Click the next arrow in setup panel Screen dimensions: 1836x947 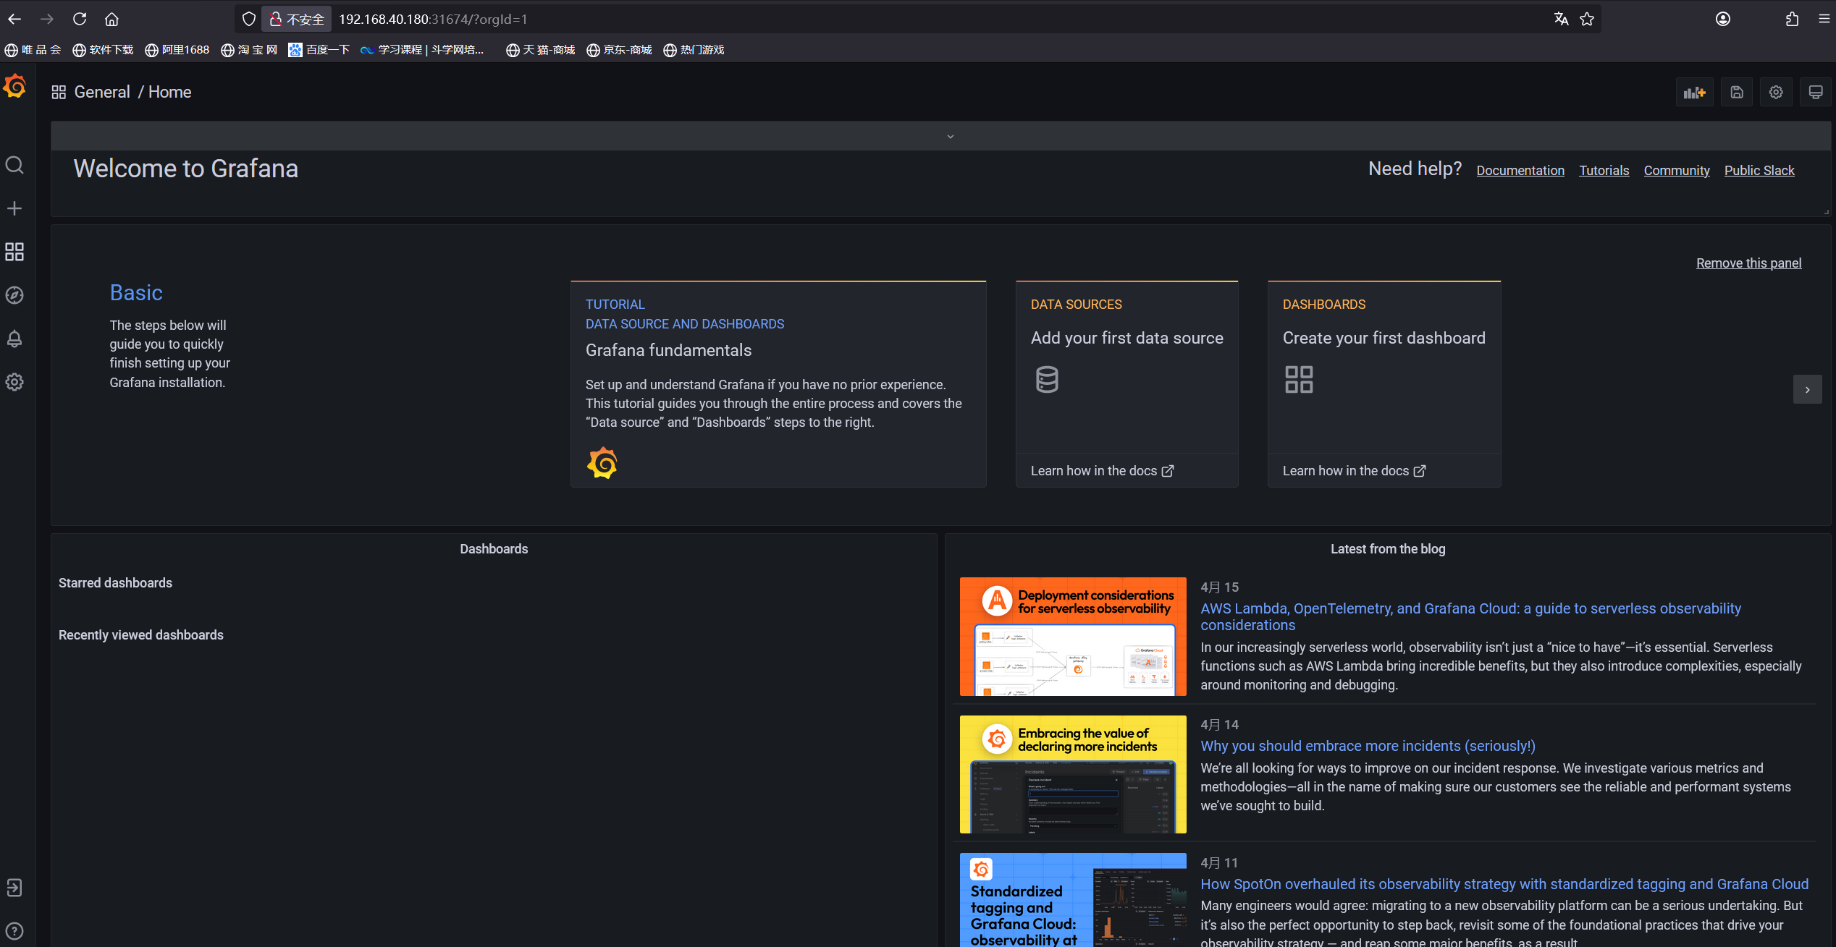(x=1807, y=390)
